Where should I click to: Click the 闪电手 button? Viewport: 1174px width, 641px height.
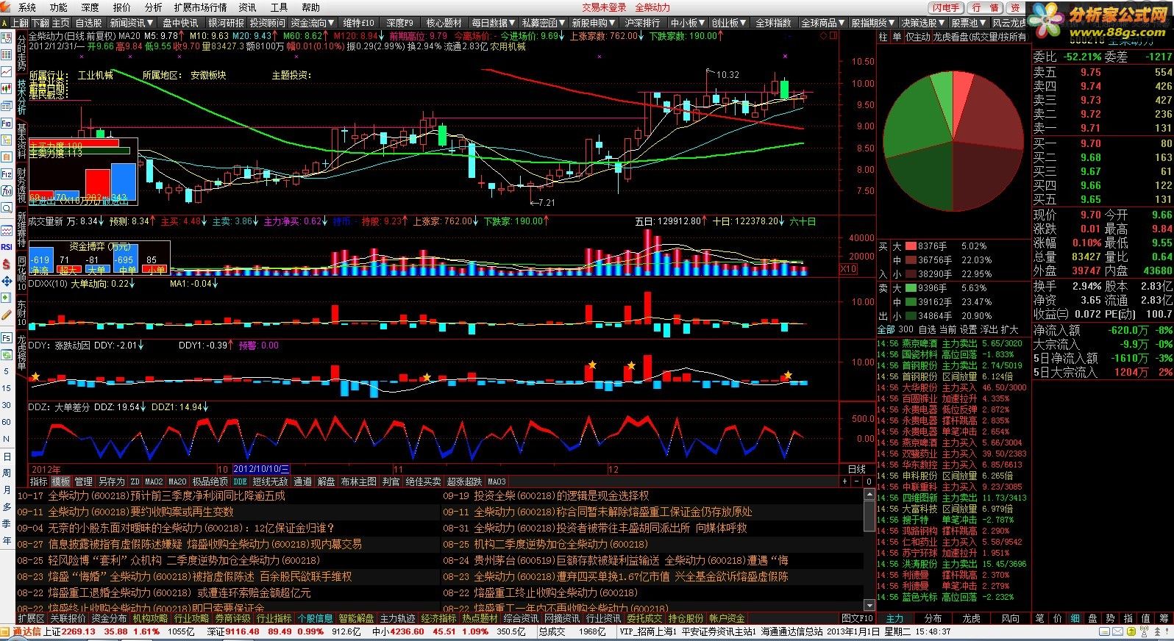[946, 7]
